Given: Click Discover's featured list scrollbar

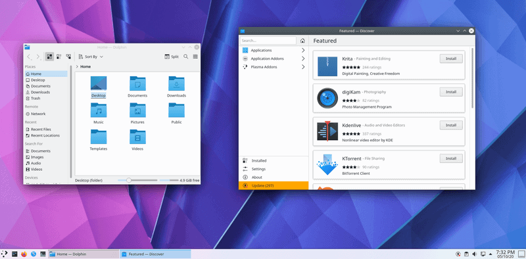Looking at the screenshot, I should (x=472, y=78).
